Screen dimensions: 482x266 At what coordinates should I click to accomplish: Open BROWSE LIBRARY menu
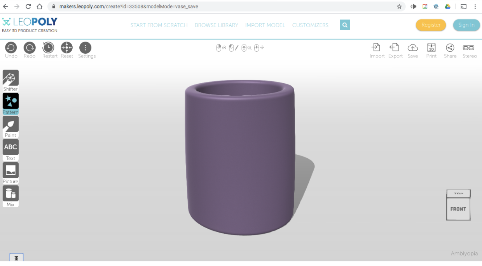point(217,25)
